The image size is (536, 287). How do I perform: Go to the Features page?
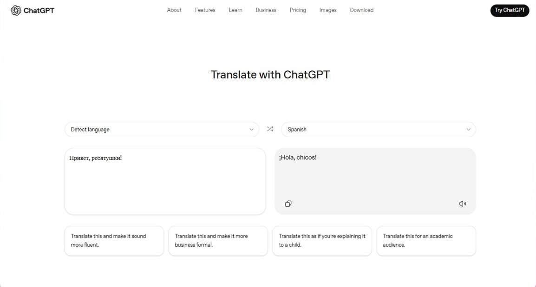(205, 10)
